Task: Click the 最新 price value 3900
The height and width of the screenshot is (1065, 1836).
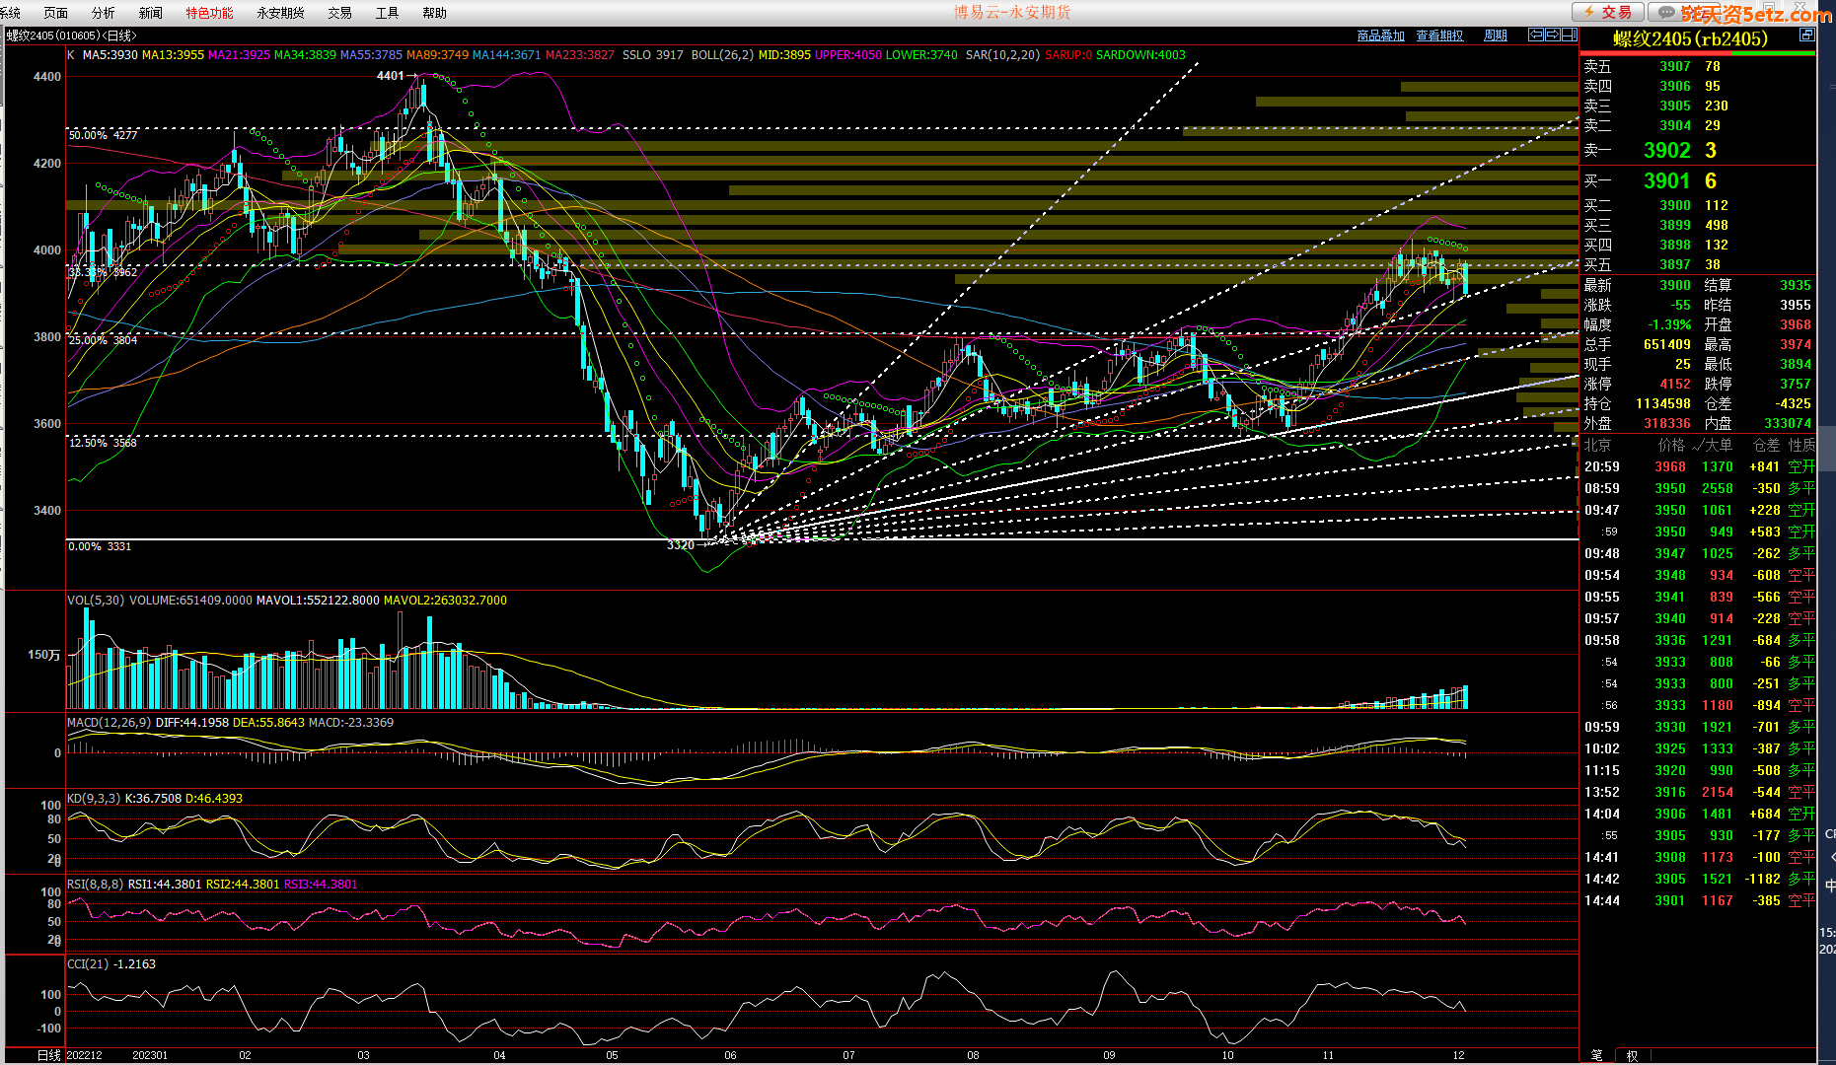Action: tap(1675, 285)
